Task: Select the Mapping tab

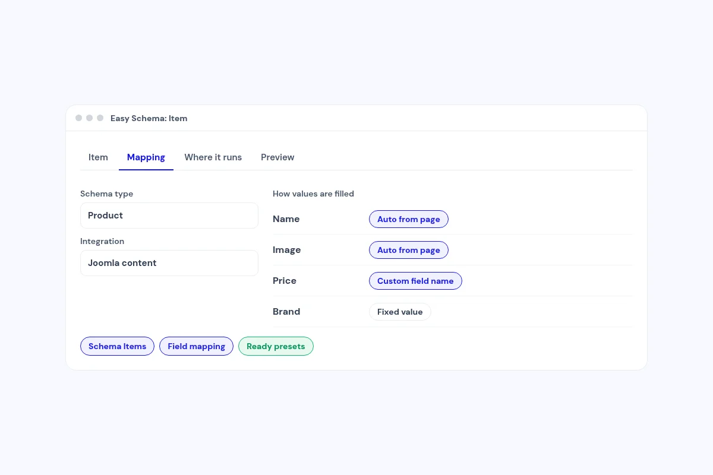Action: [x=146, y=157]
